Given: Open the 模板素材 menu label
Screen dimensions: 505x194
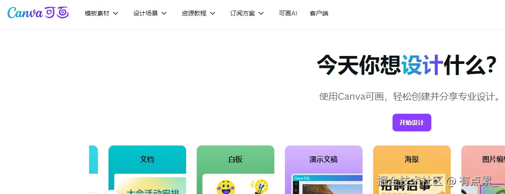Looking at the screenshot, I should click(97, 14).
